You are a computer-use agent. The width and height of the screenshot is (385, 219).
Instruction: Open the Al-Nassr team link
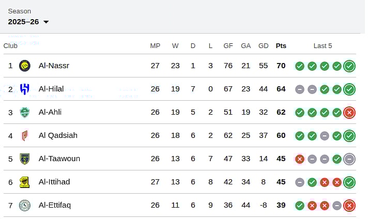coord(54,66)
